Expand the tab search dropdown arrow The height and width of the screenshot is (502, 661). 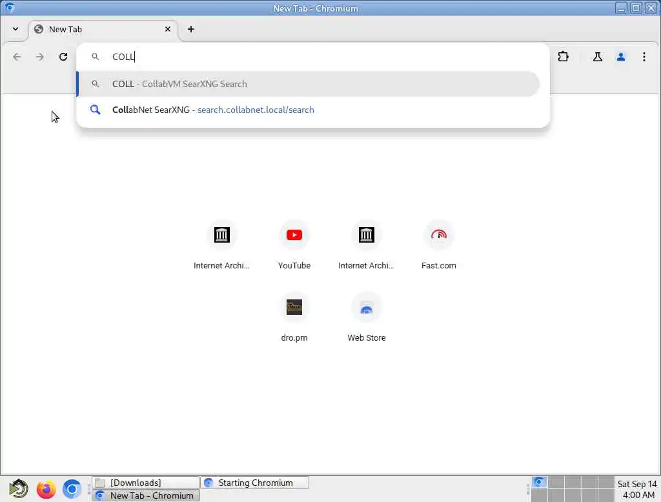click(15, 29)
